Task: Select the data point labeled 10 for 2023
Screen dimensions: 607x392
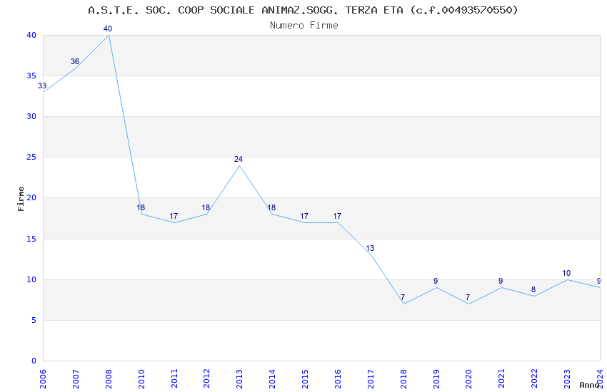Action: click(x=566, y=273)
